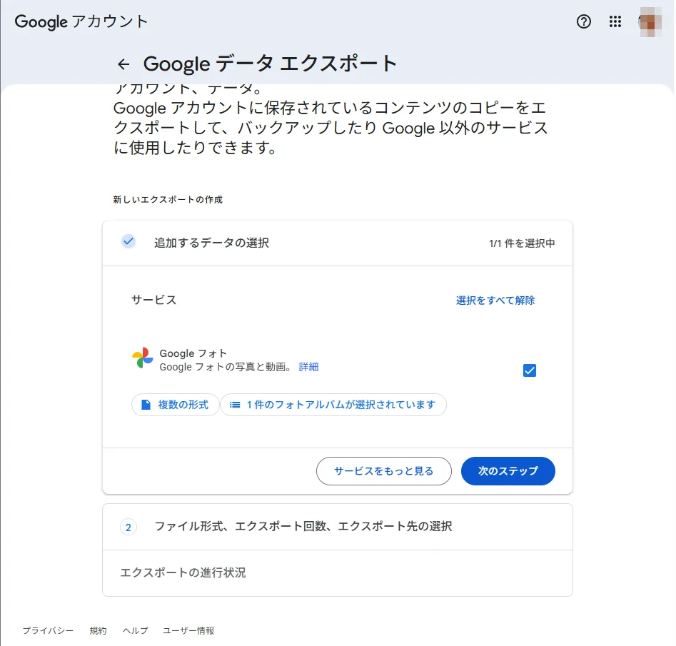Open the 規約 footer link

coord(98,630)
